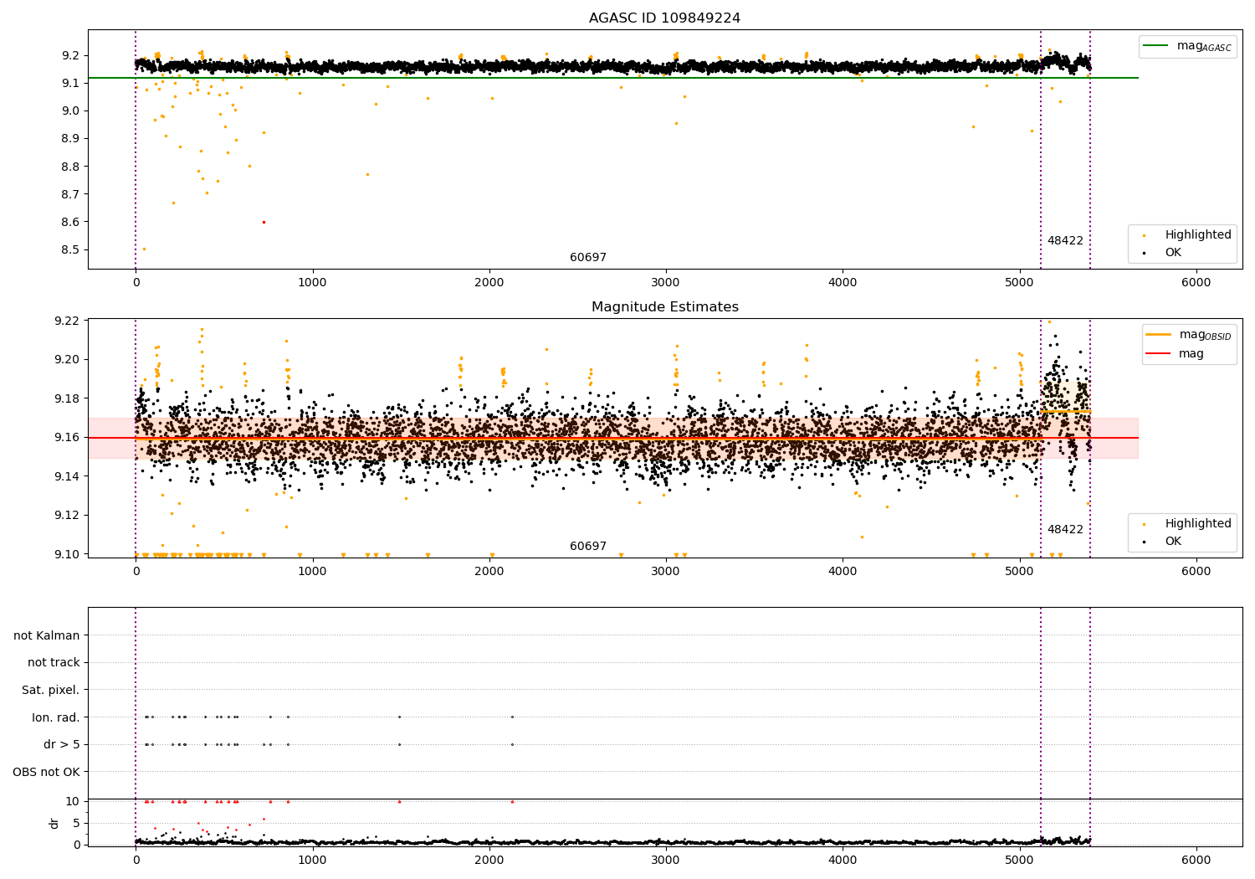Click the 'not Kalman' row label

[x=47, y=635]
